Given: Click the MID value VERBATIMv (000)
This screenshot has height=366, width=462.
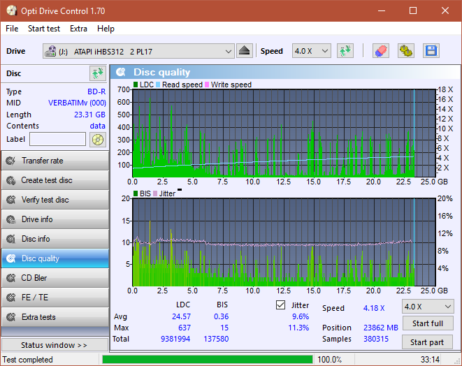Looking at the screenshot, I should [77, 103].
